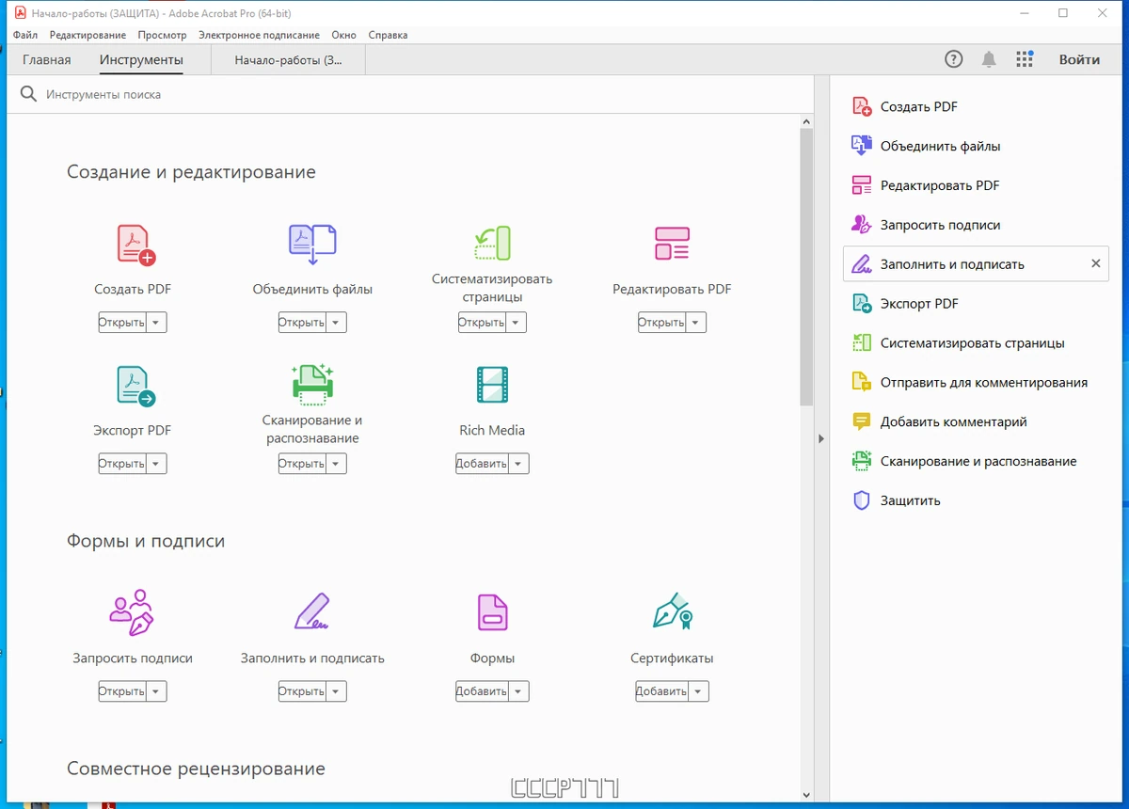Image resolution: width=1129 pixels, height=809 pixels.
Task: Click Систематизировать страницы icon in right panel
Action: (x=861, y=343)
